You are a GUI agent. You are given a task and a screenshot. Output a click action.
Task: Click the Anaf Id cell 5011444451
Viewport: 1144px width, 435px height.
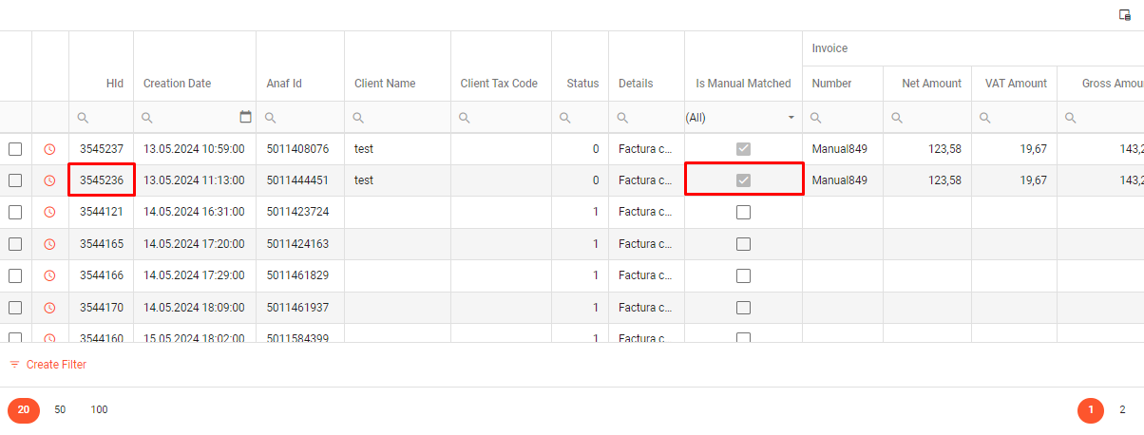300,180
